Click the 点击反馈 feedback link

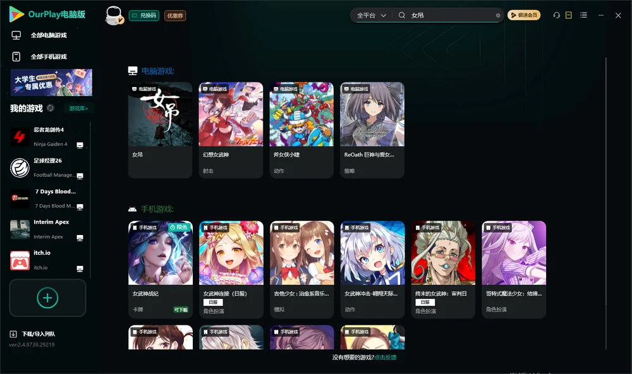coord(386,357)
